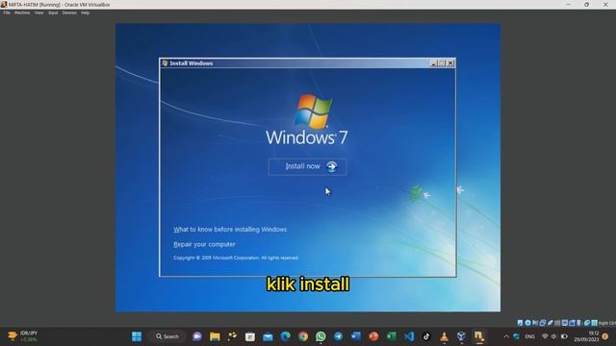Open the Wi-Fi network tray icon
The height and width of the screenshot is (346, 616).
[x=545, y=336]
